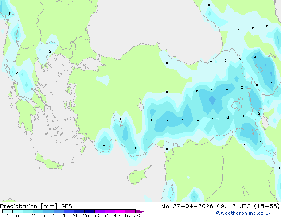Select the 45–50 mm legend swatch
The height and width of the screenshot is (217, 281).
coord(130,211)
